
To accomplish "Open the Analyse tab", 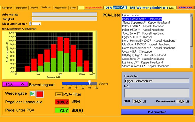I will [x=34, y=8].
